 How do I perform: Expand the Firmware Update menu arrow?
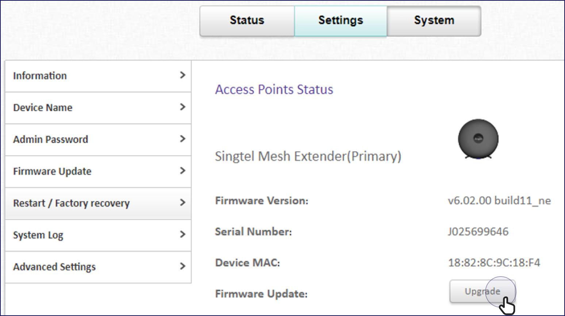(x=182, y=170)
